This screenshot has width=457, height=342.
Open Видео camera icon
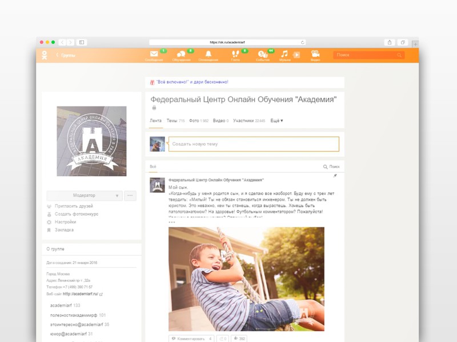315,54
